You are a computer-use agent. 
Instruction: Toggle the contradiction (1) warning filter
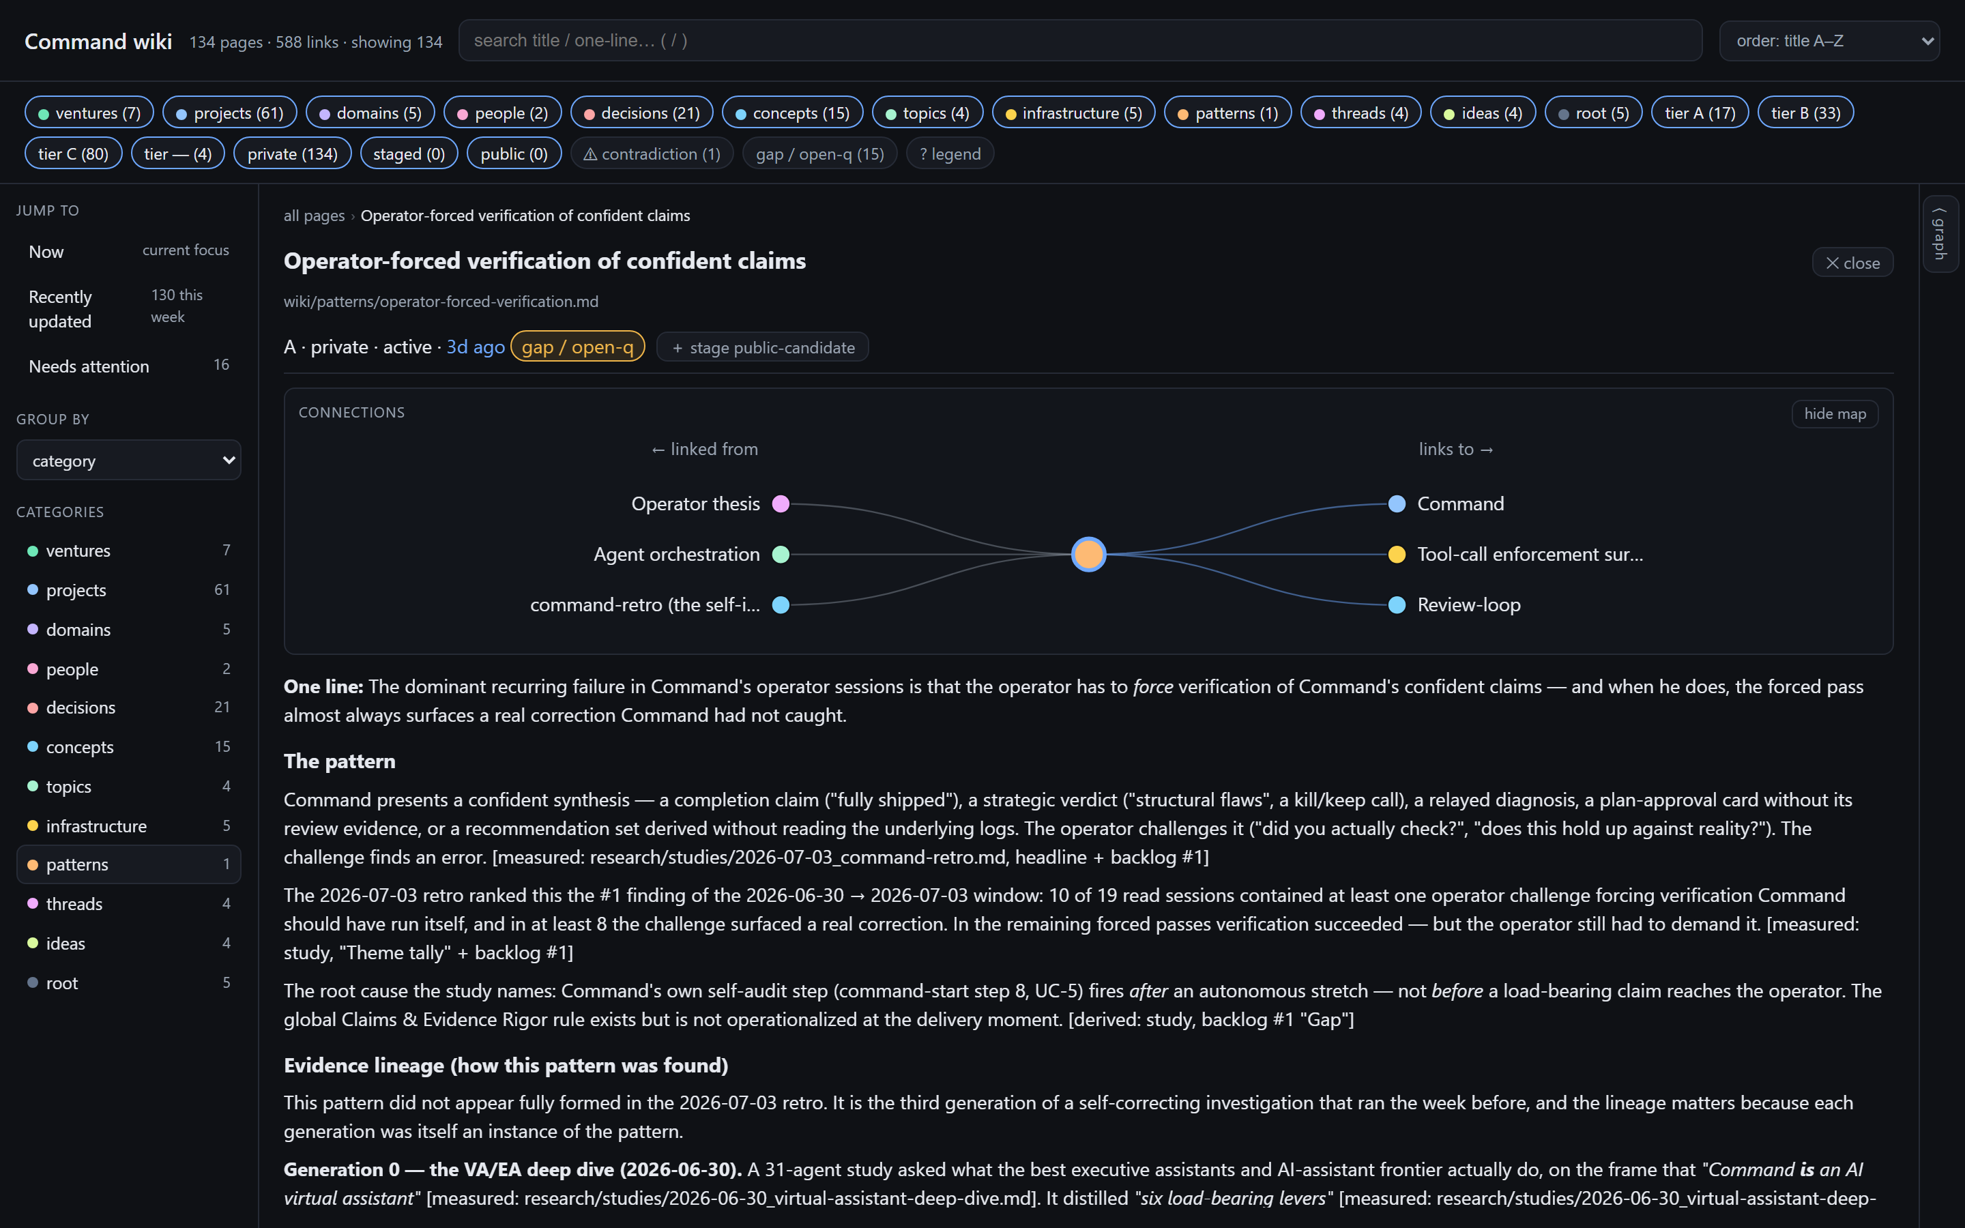pos(652,153)
